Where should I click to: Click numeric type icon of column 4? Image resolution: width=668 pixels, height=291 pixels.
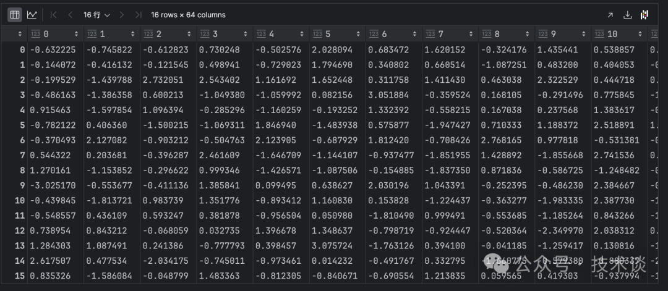262,34
